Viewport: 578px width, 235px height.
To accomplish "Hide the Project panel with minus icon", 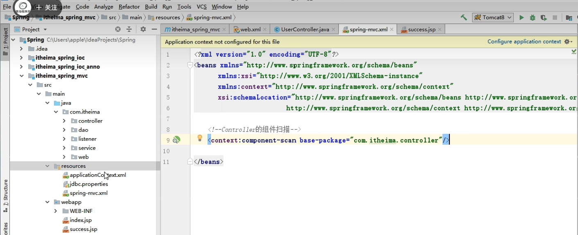I will point(154,29).
